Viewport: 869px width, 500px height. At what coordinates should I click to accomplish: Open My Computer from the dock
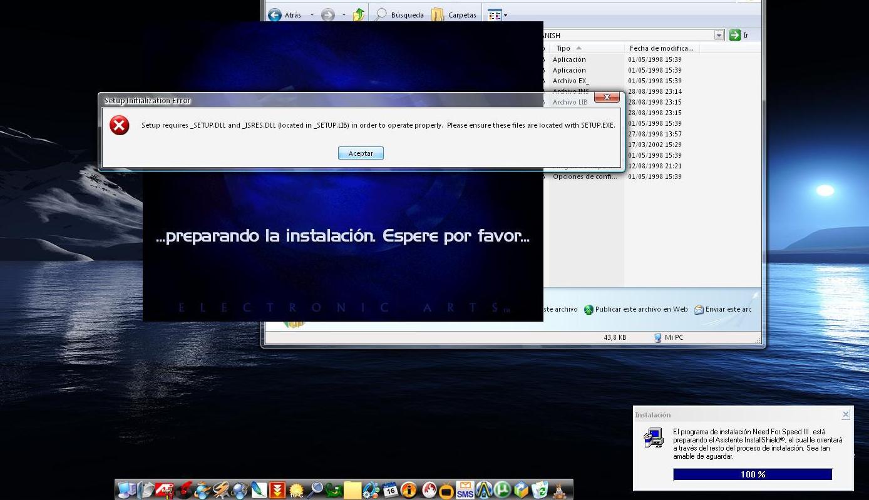pos(126,490)
